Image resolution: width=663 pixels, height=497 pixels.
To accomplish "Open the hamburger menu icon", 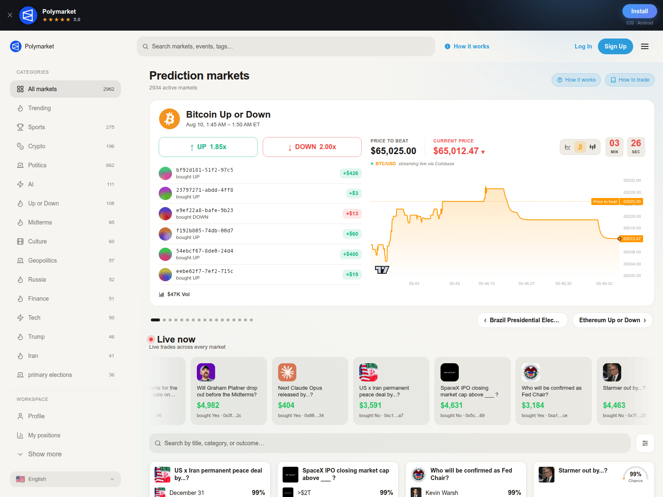I will [x=645, y=46].
